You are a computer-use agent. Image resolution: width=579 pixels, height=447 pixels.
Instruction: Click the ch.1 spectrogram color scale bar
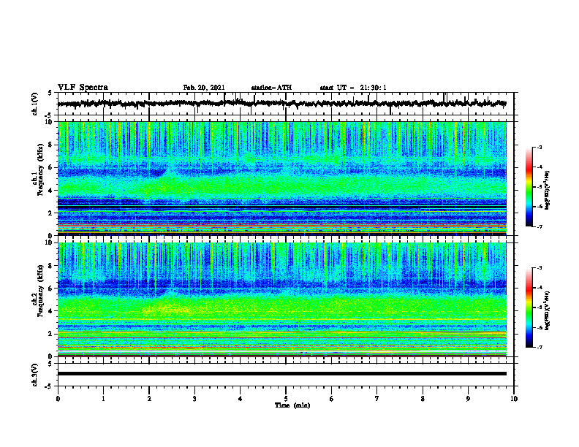[x=529, y=187]
